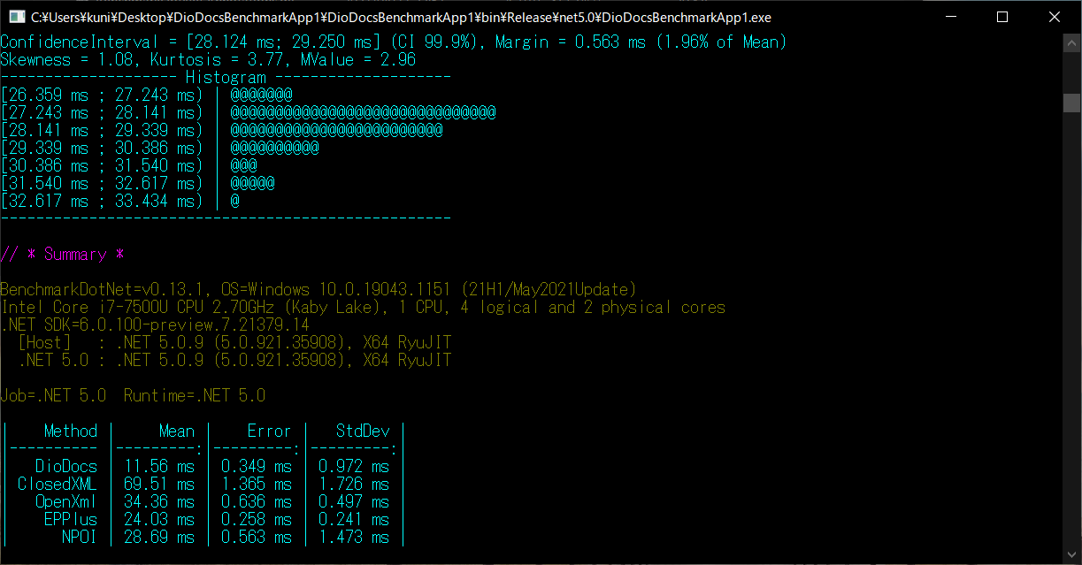Click histogram row 26.359 ms ; 27.243 ms

pos(147,95)
